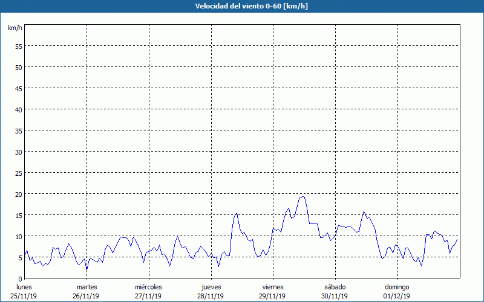Click the 'miércoles' day label
Screen dimensions: 484x302
[x=148, y=287]
